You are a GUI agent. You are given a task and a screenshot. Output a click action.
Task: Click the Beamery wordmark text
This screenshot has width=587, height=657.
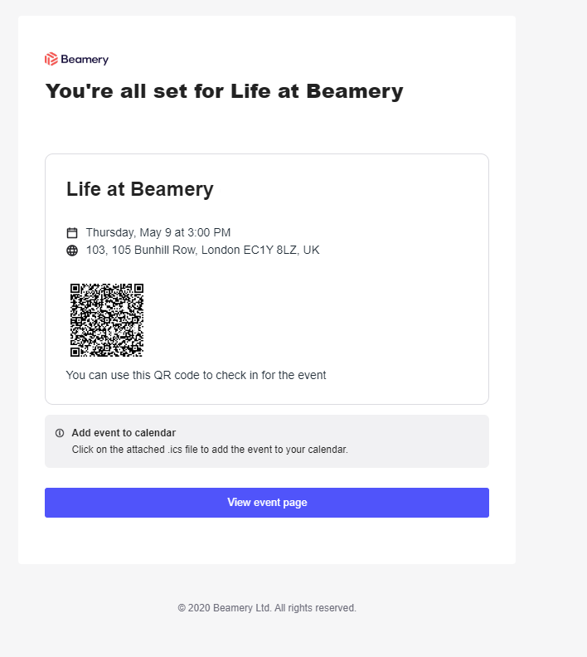point(85,60)
